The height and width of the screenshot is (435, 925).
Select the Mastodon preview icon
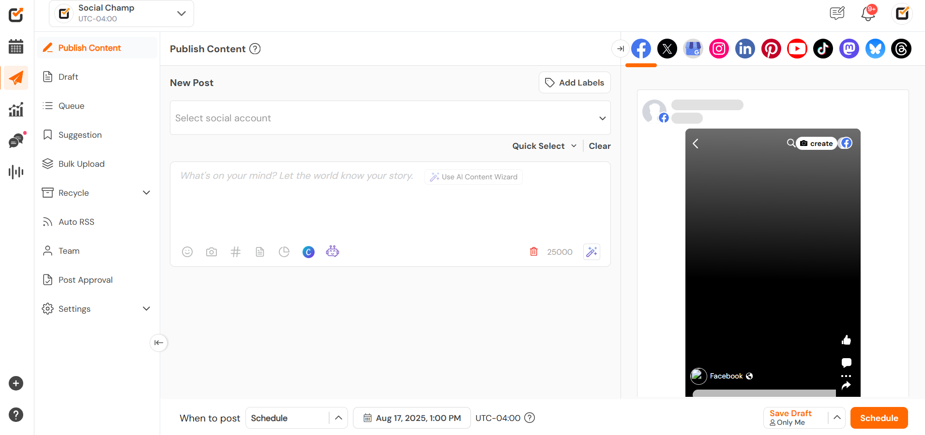849,49
